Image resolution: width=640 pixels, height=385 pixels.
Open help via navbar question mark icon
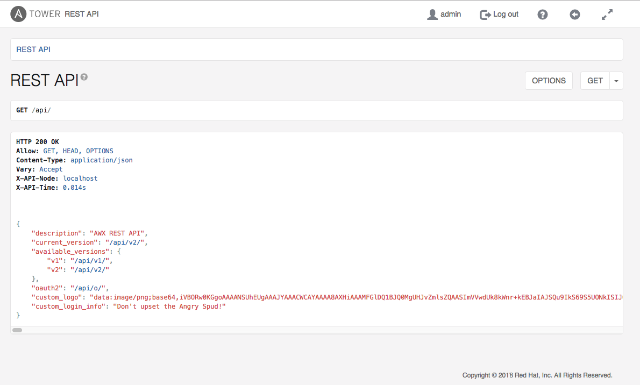coord(543,15)
